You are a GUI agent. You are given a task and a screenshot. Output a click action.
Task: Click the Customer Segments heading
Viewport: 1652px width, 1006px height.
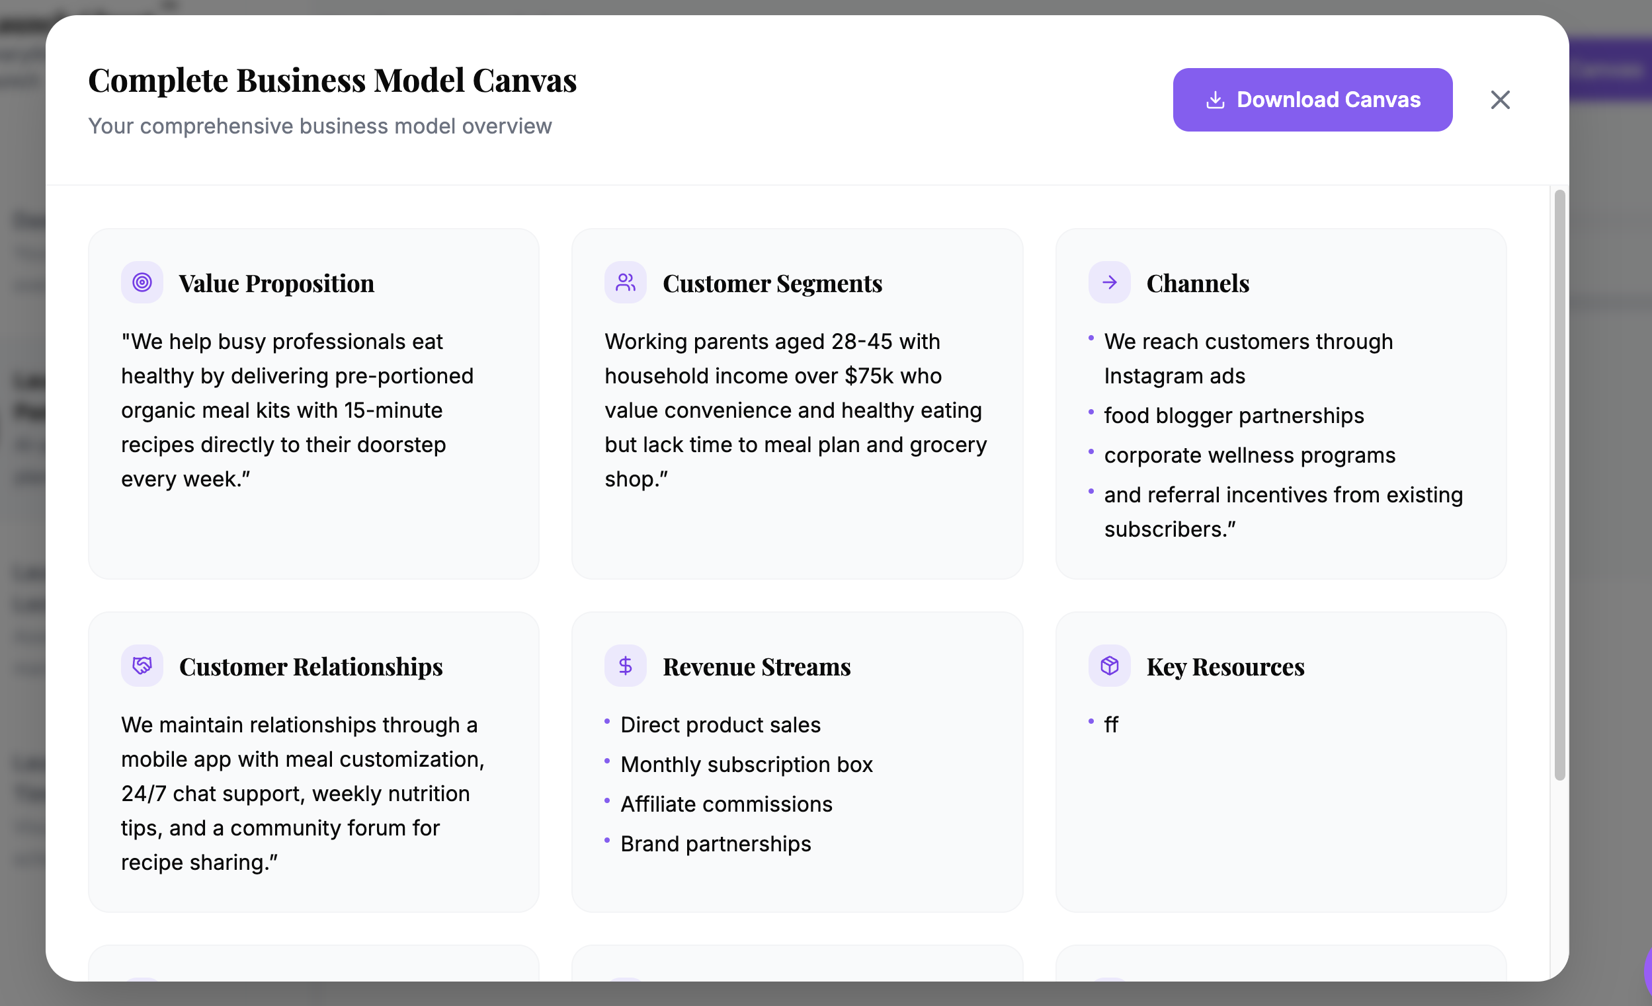pos(772,284)
